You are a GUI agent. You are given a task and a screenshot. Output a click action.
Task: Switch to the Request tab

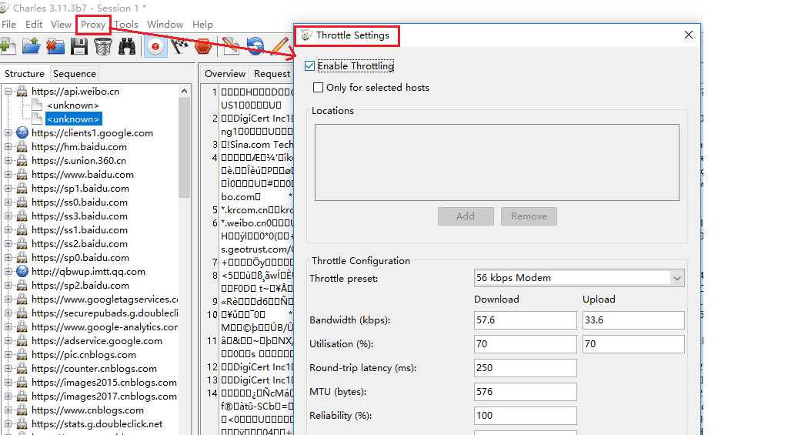click(x=272, y=73)
